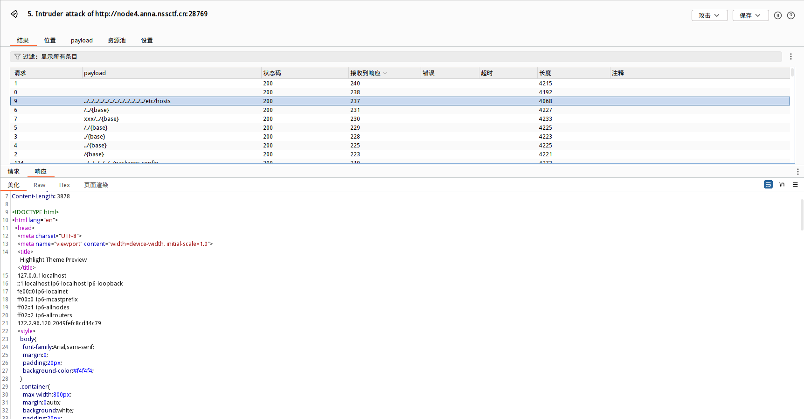Toggle the \n non-printable characters button

[782, 184]
